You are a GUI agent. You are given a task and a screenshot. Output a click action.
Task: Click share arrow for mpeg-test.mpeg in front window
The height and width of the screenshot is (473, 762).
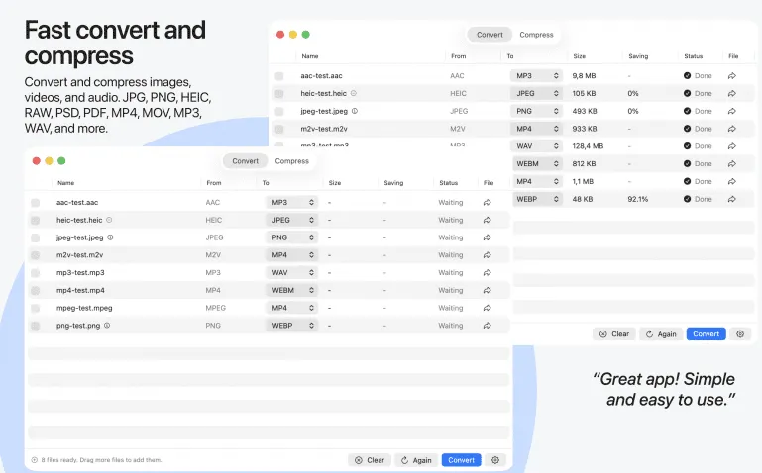pyautogui.click(x=487, y=308)
